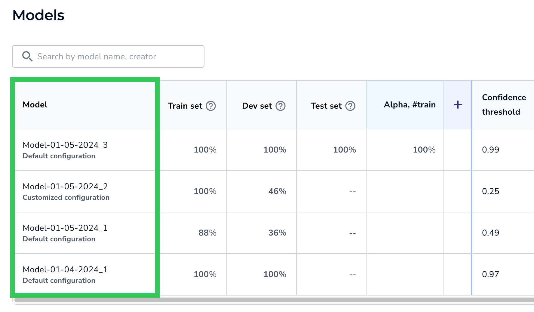Image resolution: width=534 pixels, height=312 pixels.
Task: Select Model-01-05-2024_1 row name
Action: click(65, 228)
